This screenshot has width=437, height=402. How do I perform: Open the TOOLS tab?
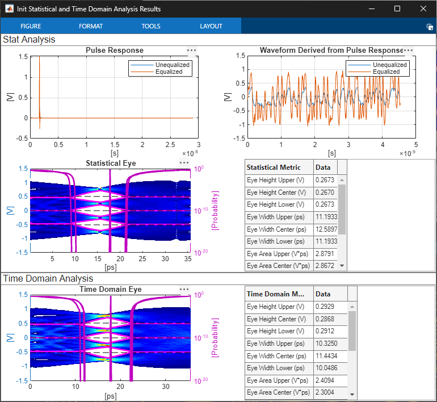151,26
